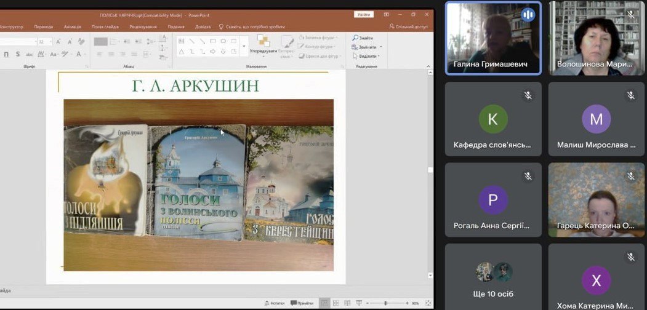Click the Decrease List Level (indent) icon
Viewport: 647px width, 310px height.
pos(127,42)
